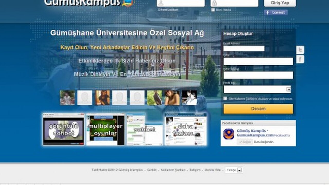Open the Gümüş Kampüs Facebook page logo
This screenshot has height=185, width=329.
pyautogui.click(x=229, y=134)
